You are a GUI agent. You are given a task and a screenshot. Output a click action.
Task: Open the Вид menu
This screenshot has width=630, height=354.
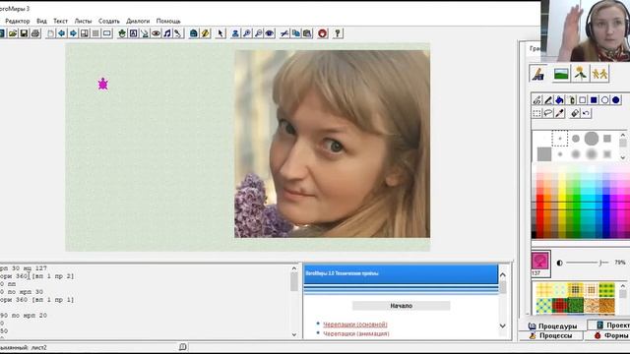pyautogui.click(x=41, y=21)
